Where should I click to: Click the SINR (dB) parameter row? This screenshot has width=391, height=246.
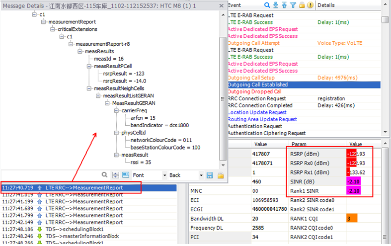(x=335, y=181)
